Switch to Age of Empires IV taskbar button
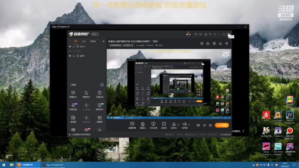 [53, 165]
